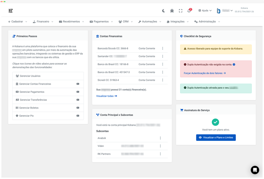The width and height of the screenshot is (264, 179).
Task: Open the chat support bubble
Action: click(255, 170)
